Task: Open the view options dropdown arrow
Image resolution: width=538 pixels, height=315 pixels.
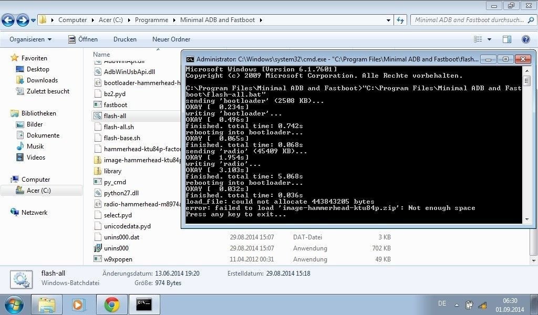Action: coord(489,39)
